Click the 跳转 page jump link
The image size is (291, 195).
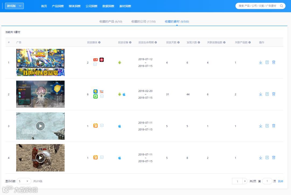click(x=280, y=181)
